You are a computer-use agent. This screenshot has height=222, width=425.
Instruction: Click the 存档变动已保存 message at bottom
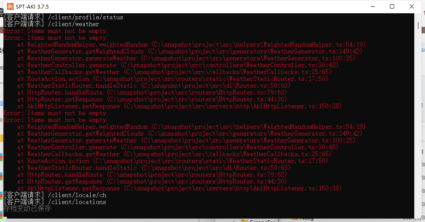[27, 209]
